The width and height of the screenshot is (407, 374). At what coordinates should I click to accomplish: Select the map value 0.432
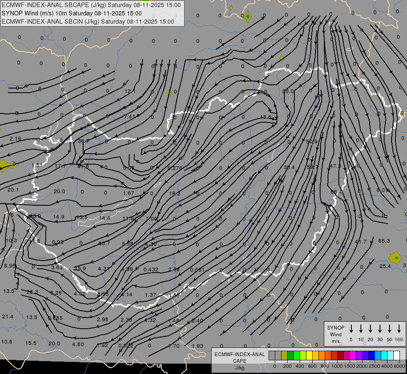point(151,269)
